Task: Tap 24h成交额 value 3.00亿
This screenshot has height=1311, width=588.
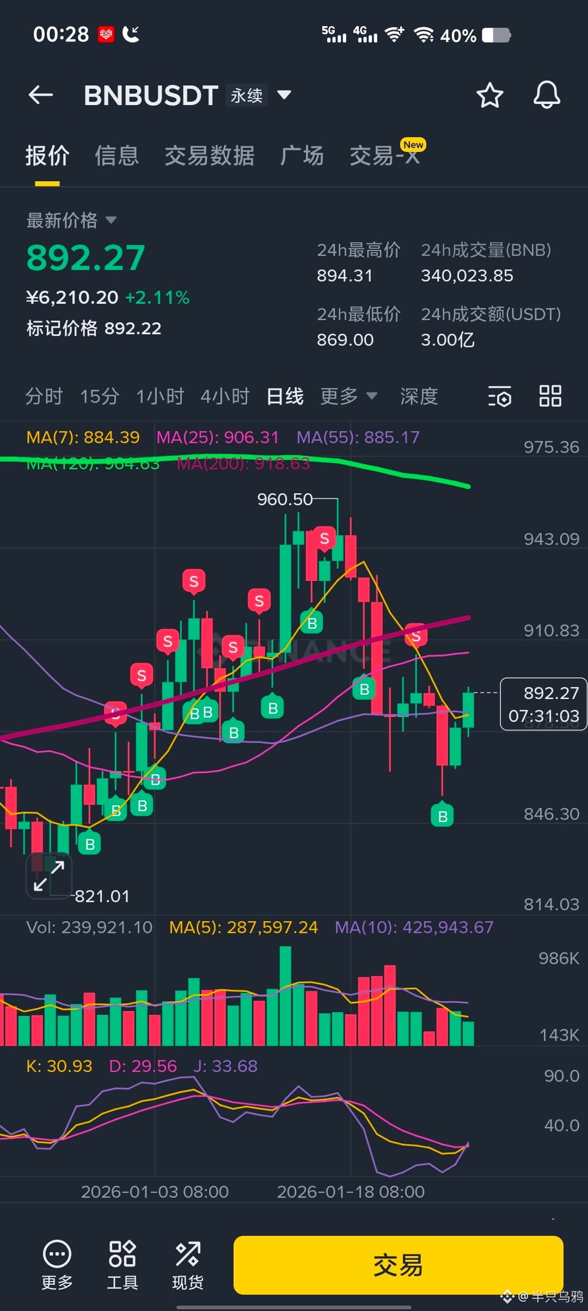Action: pos(448,340)
